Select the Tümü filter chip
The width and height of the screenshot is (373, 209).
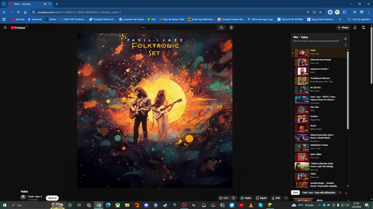point(295,193)
